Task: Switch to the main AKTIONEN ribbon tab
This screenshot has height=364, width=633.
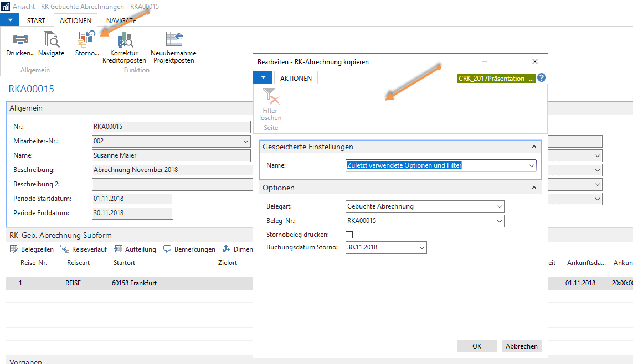Action: pos(75,20)
